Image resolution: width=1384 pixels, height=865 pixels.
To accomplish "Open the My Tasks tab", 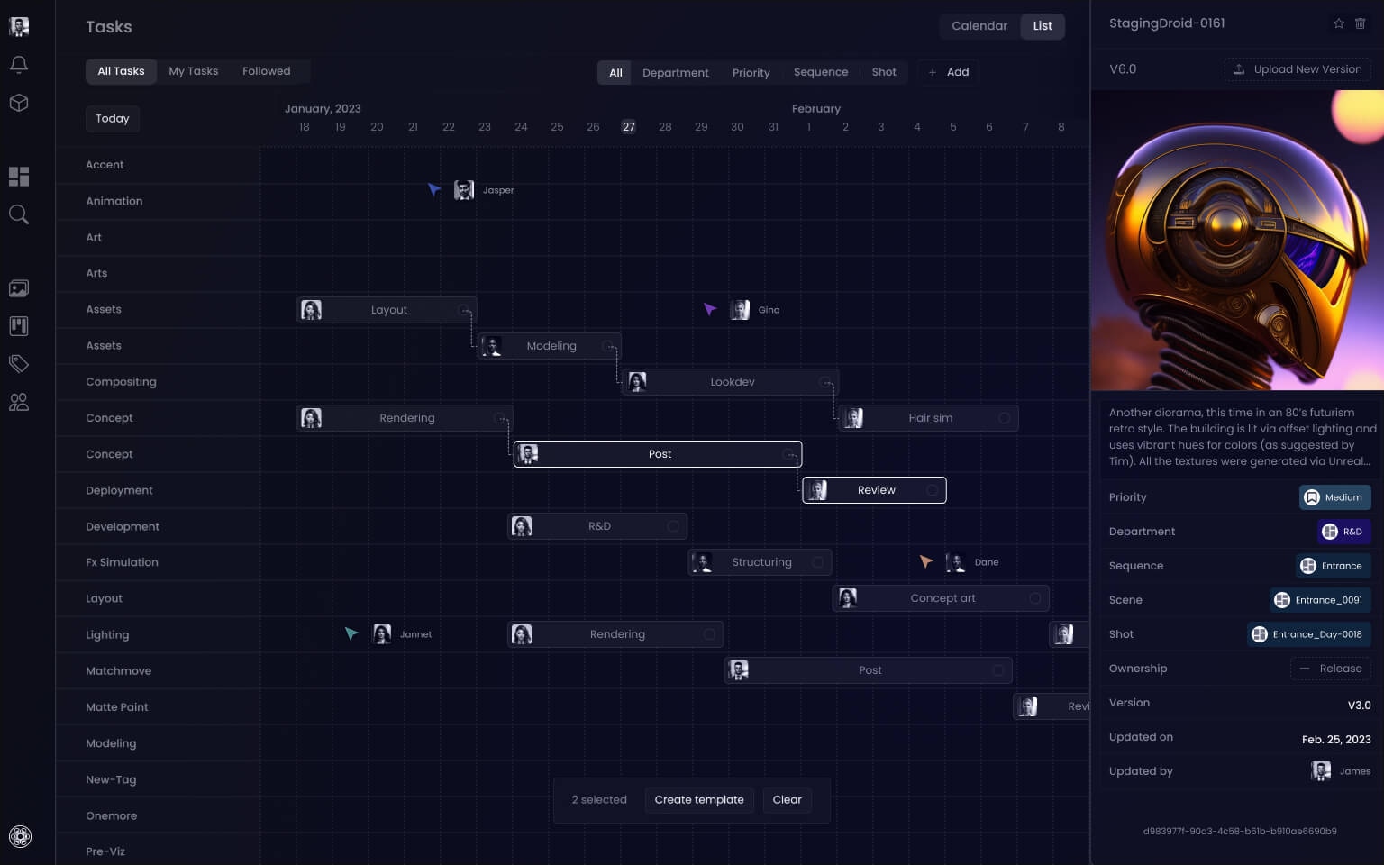I will click(193, 71).
